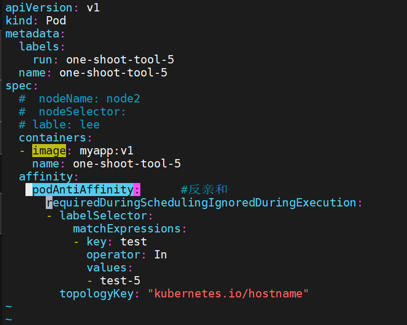Click the 'run' label key
This screenshot has width=407, height=325.
(43, 60)
